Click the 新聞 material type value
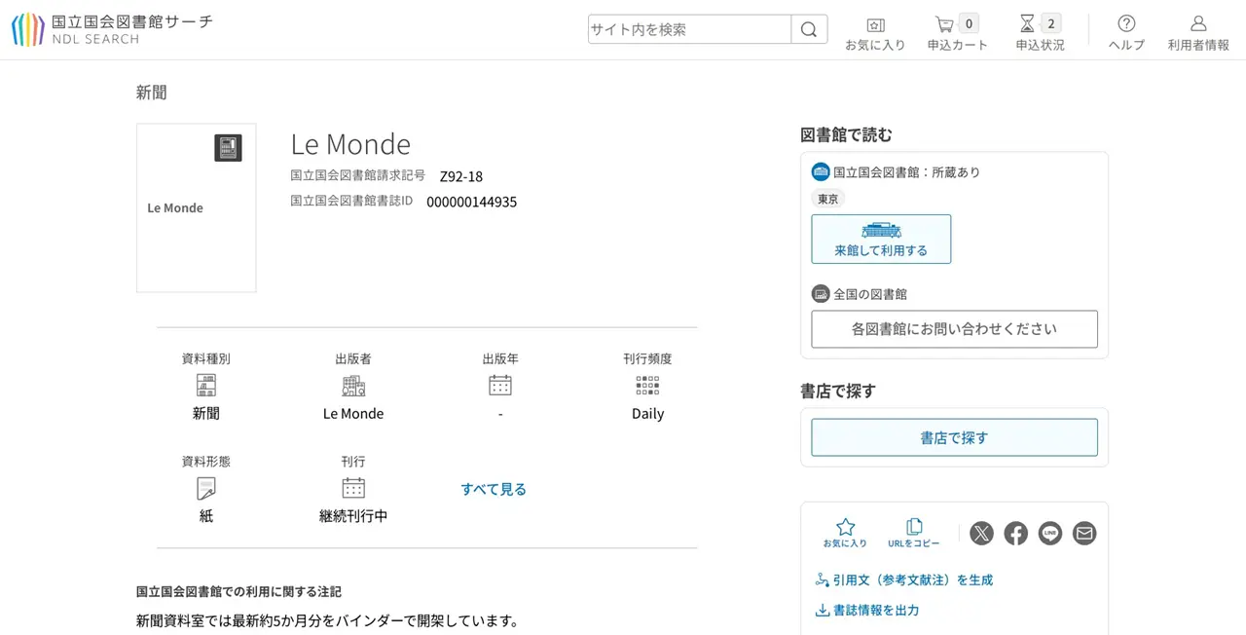The image size is (1246, 635). click(x=206, y=414)
